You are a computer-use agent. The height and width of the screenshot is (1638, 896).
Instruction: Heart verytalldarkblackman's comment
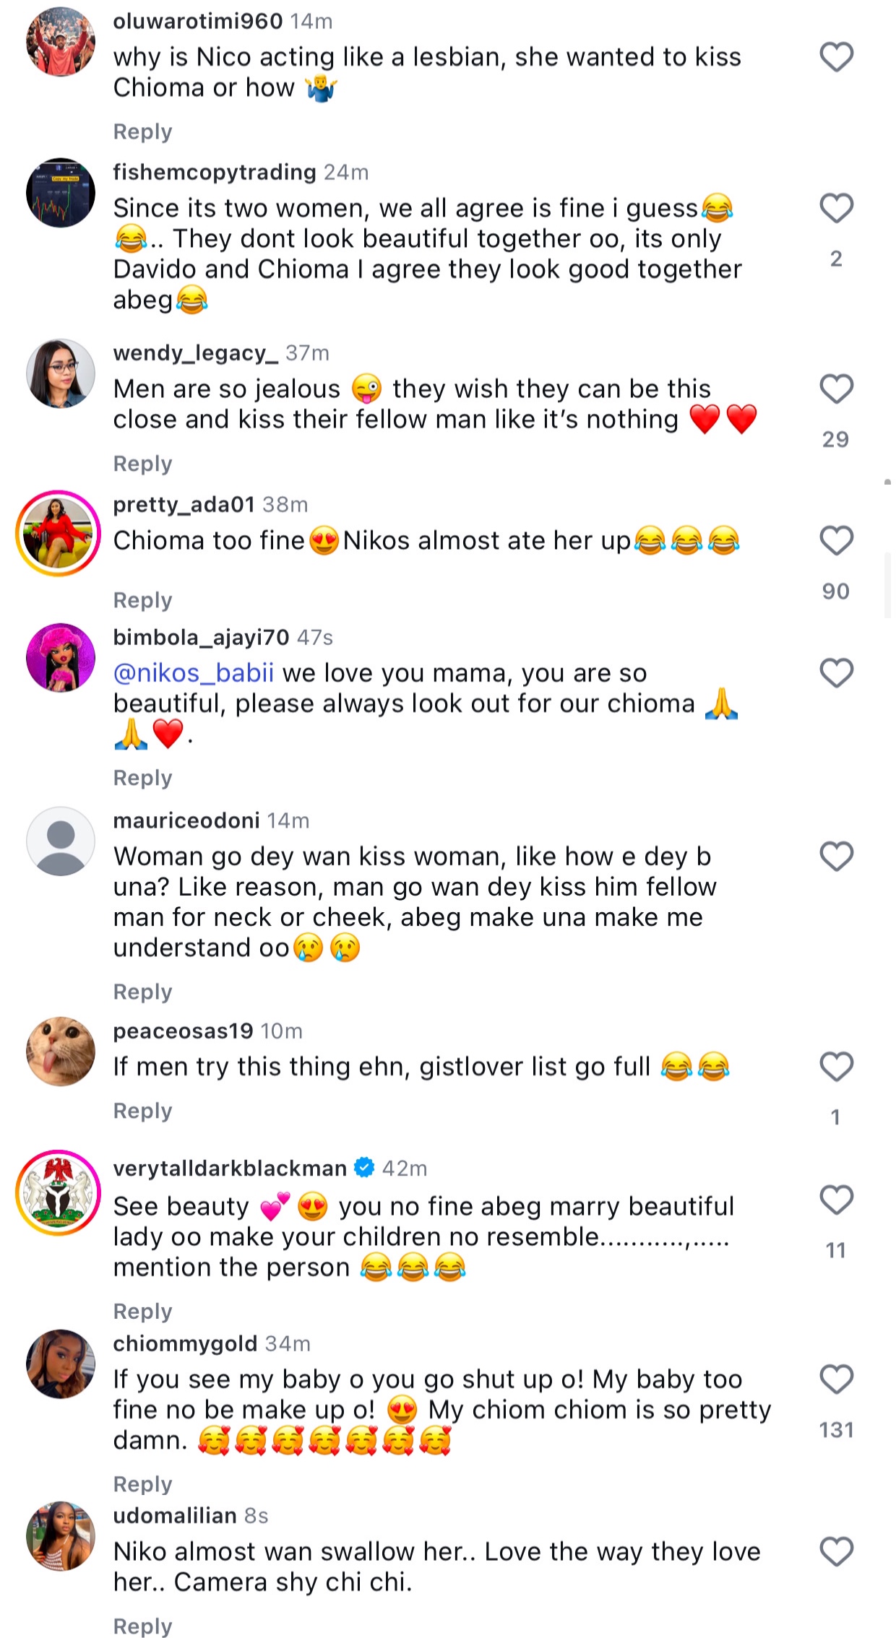(x=836, y=1200)
